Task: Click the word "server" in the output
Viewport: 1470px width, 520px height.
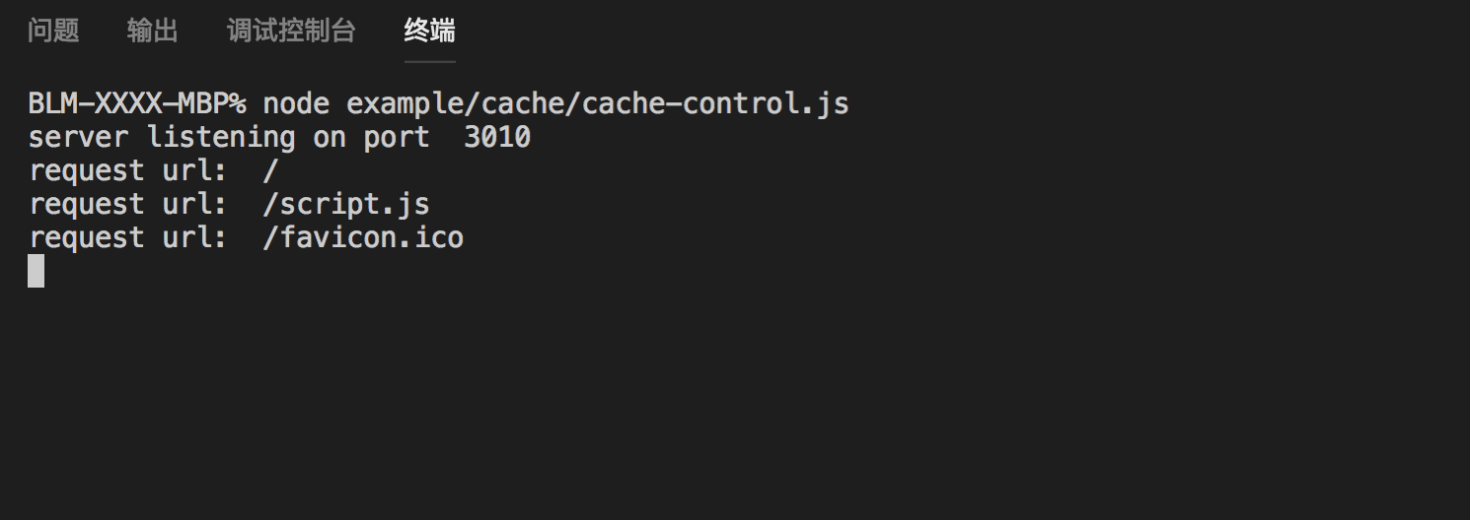Action: coord(78,137)
